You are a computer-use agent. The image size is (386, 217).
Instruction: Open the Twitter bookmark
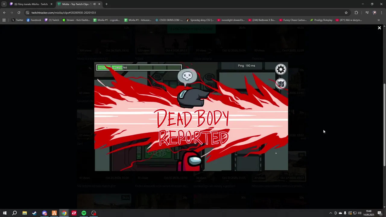click(x=17, y=20)
